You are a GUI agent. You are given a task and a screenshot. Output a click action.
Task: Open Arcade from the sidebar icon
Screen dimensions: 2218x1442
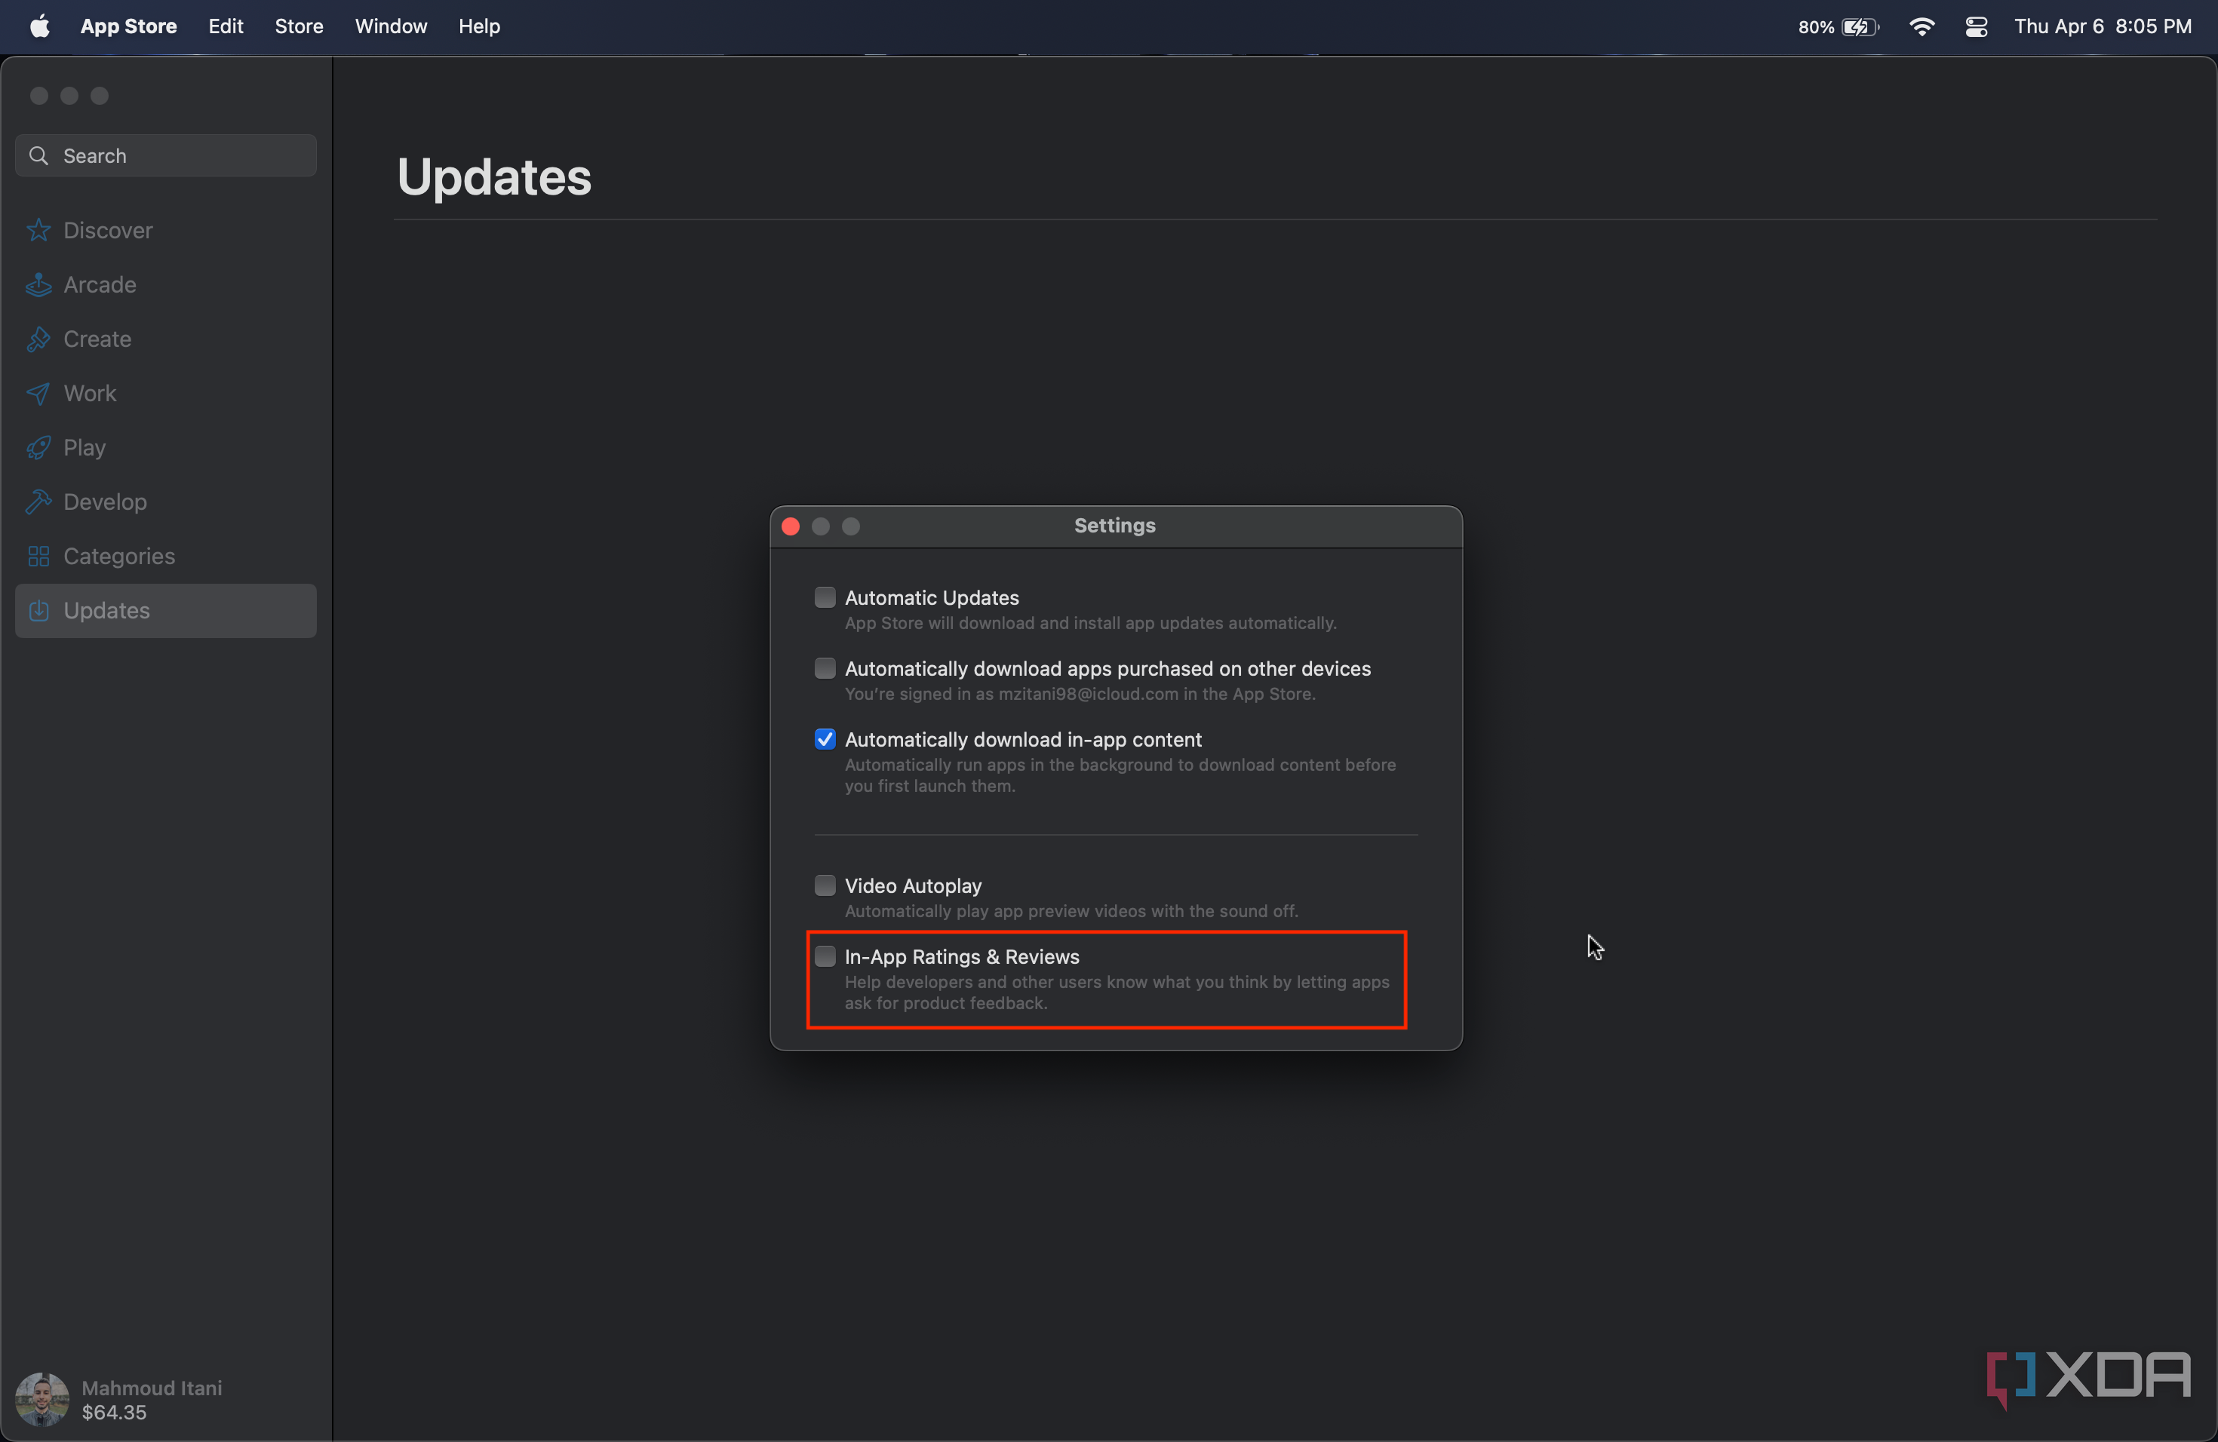(38, 285)
